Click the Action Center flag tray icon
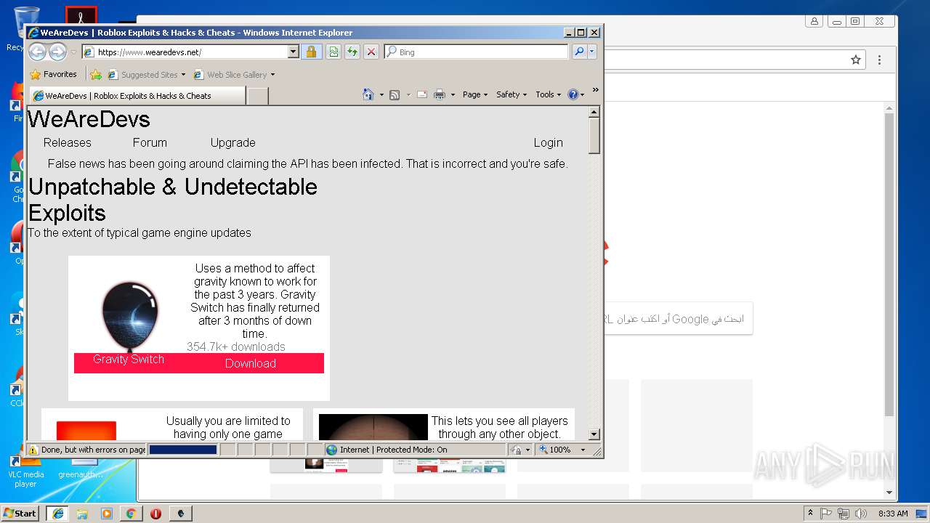 [826, 513]
